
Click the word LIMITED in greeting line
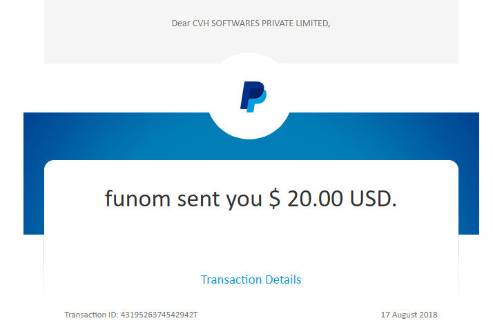[312, 23]
